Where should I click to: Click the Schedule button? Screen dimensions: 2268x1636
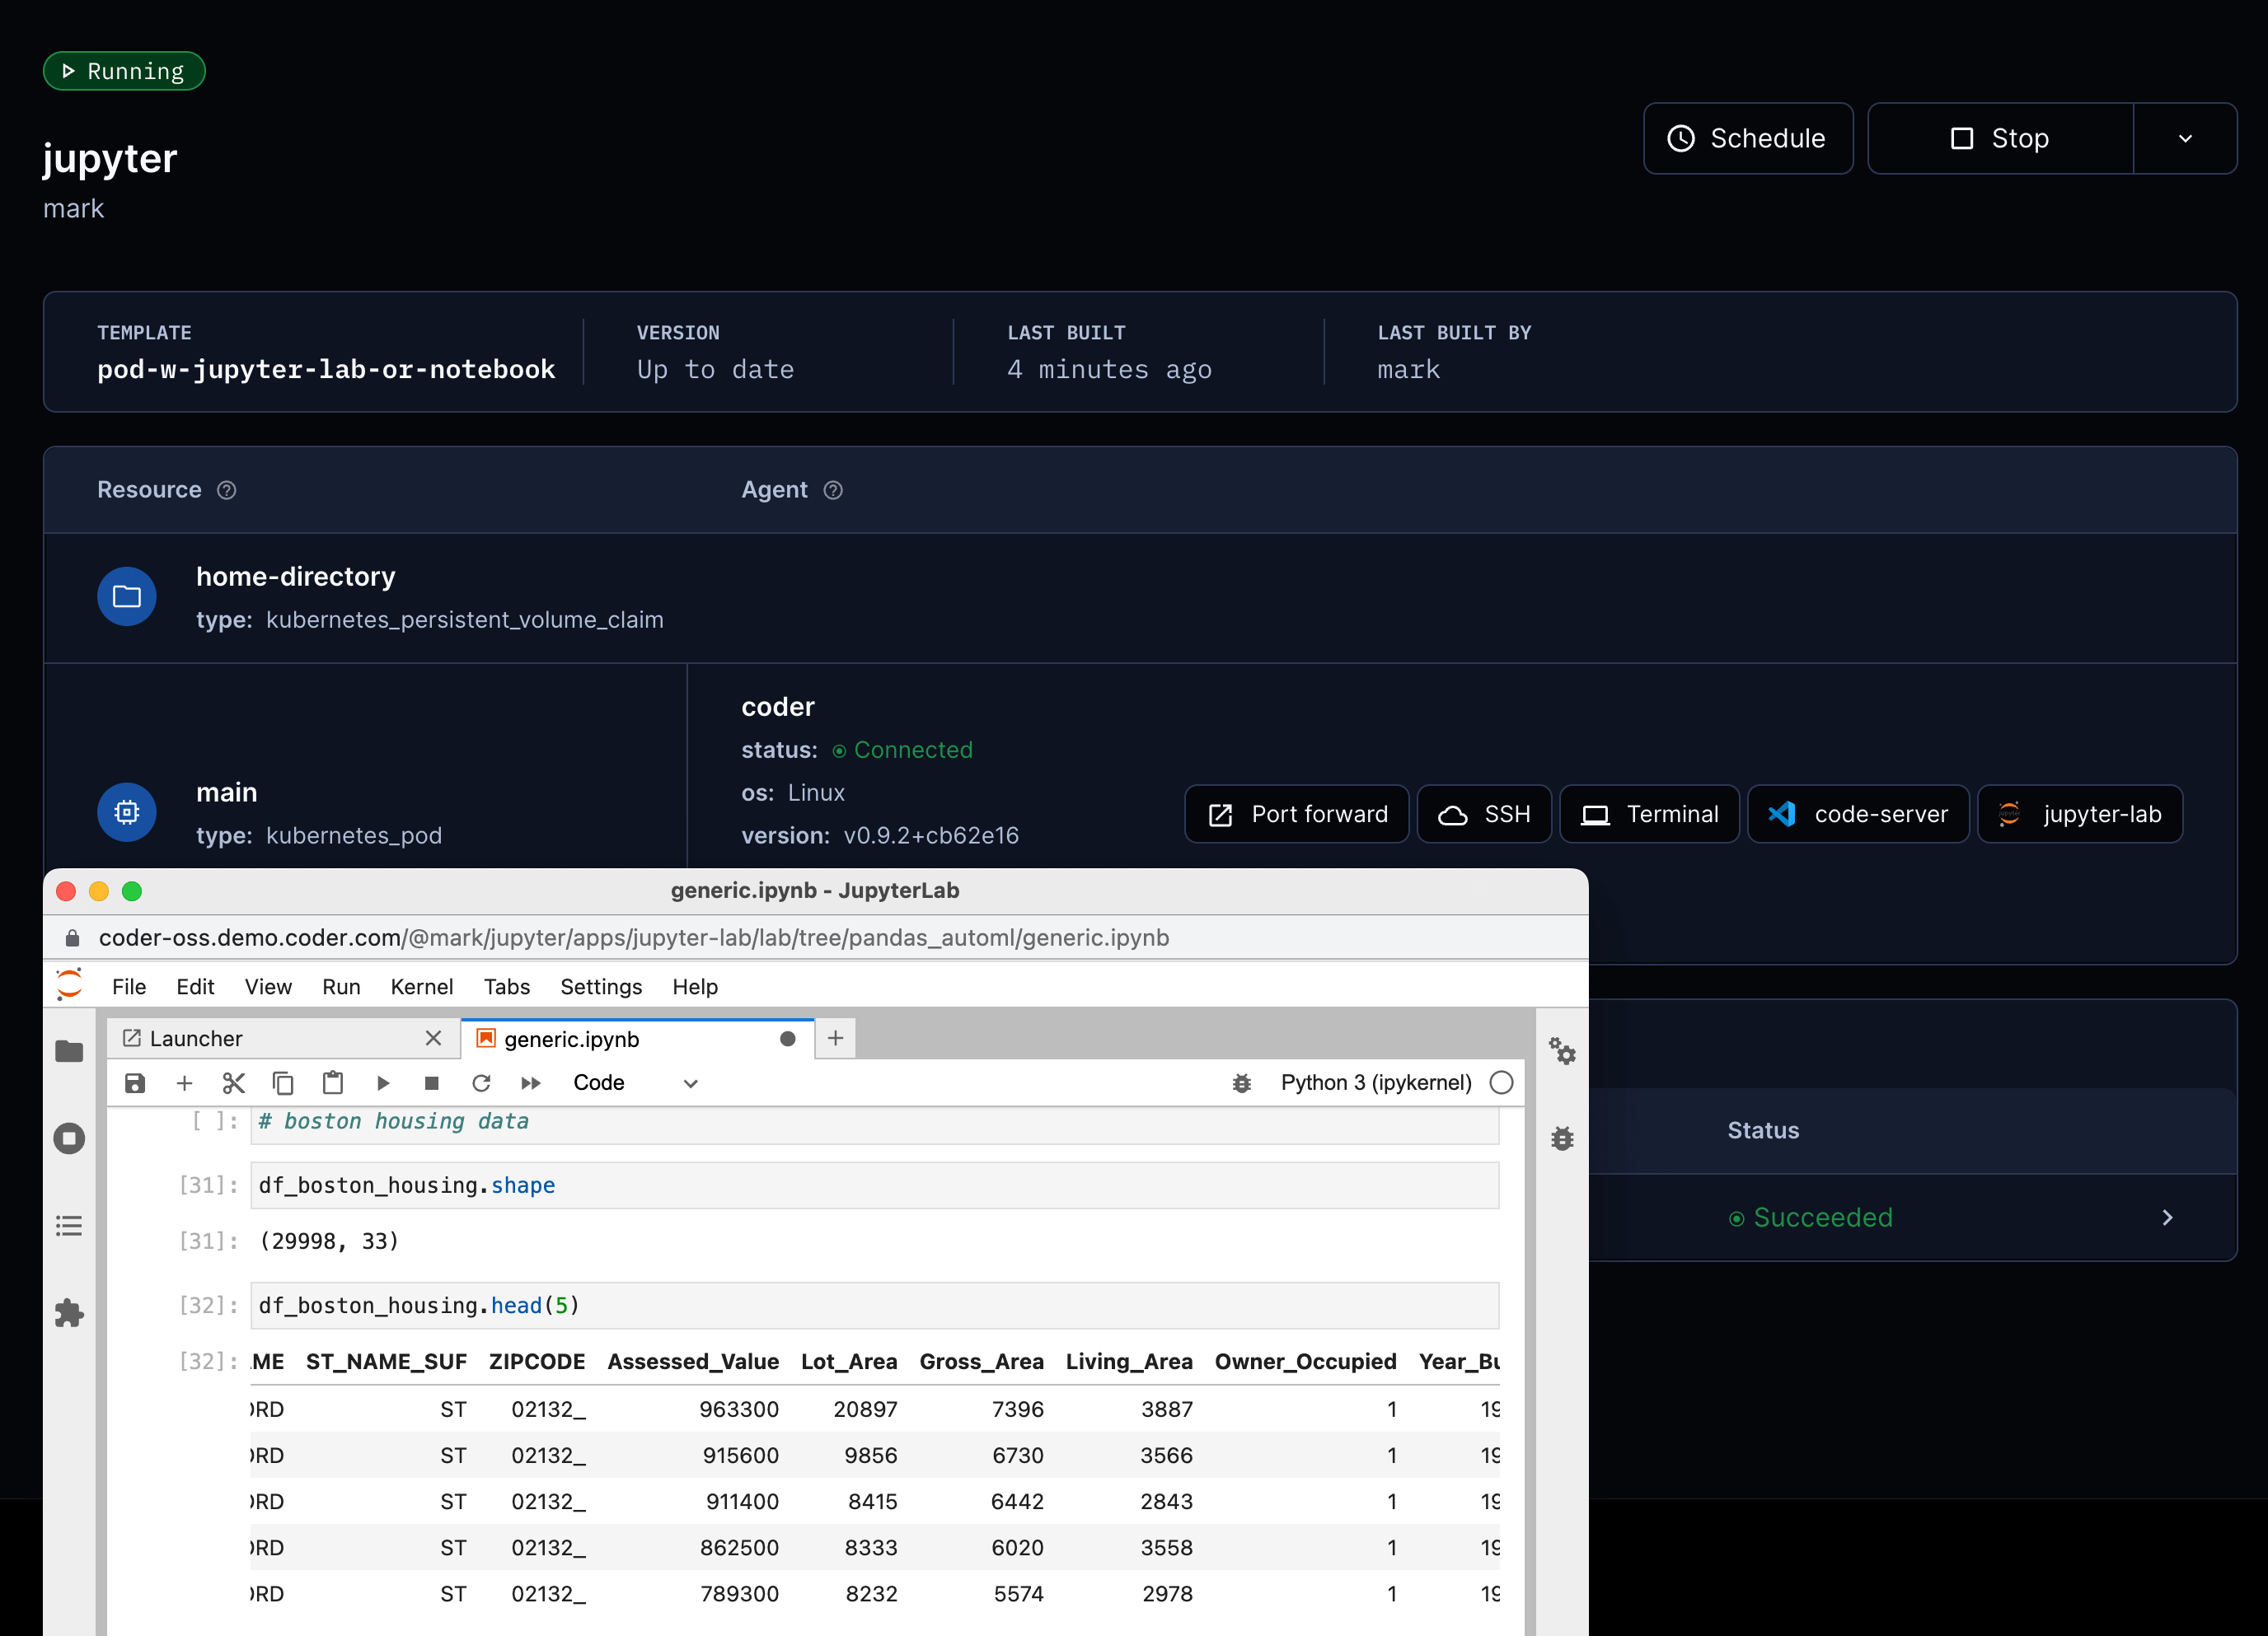click(1747, 139)
